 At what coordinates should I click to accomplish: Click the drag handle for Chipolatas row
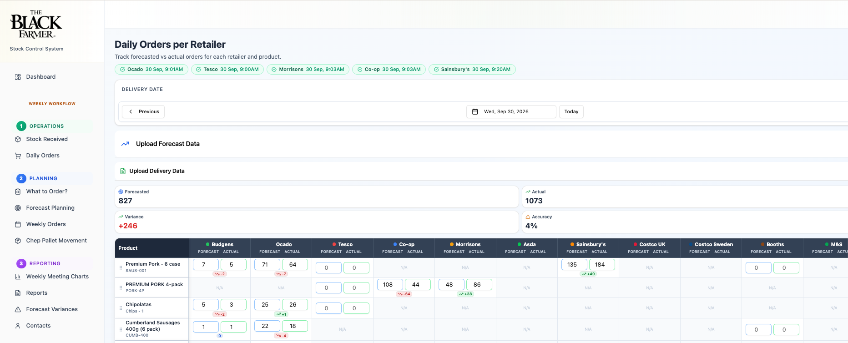click(x=121, y=308)
